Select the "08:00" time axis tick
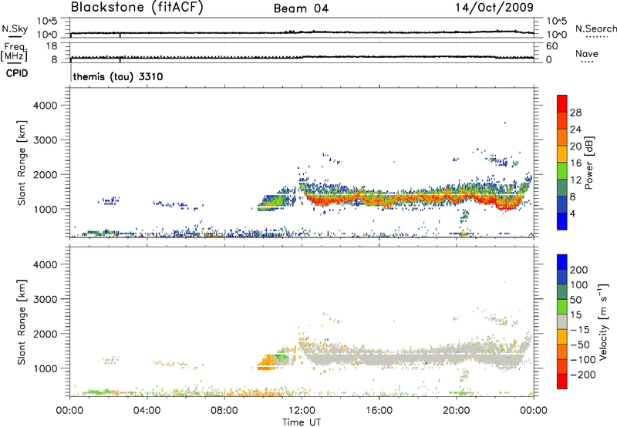617x427 pixels. coord(224,411)
